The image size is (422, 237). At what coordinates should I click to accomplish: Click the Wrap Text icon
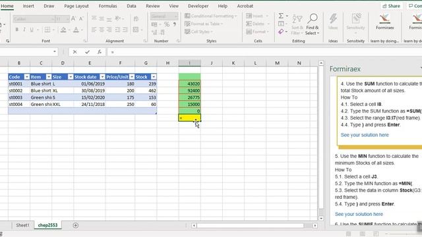(x=136, y=18)
